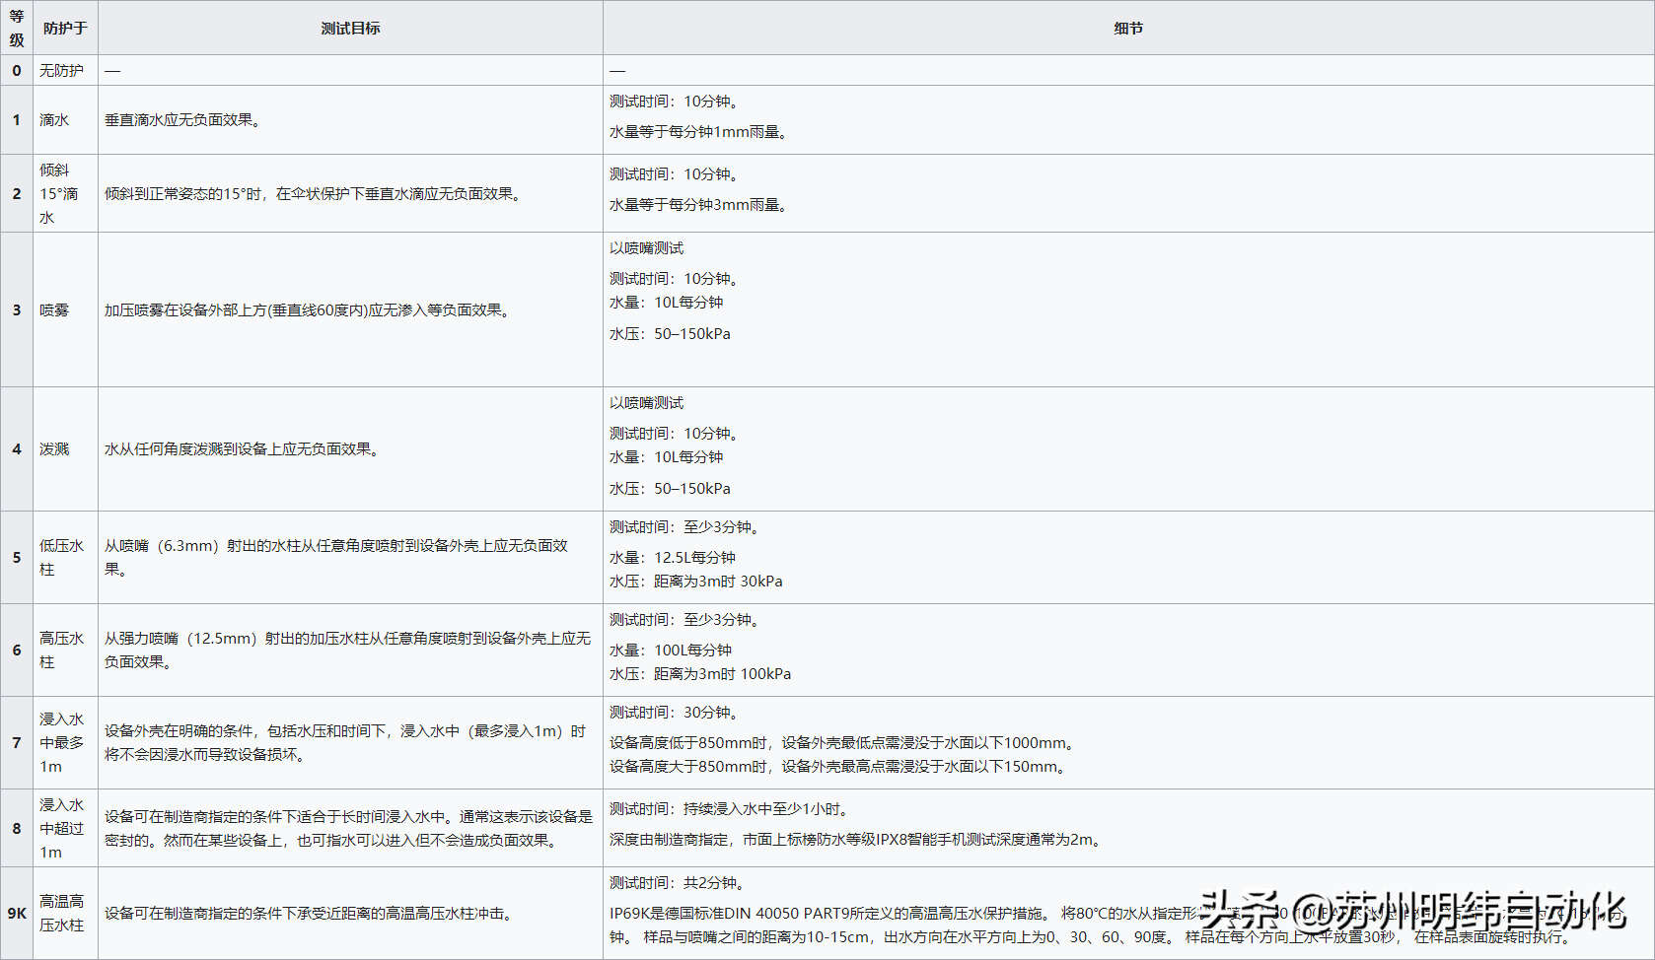Click the "测试时间：30分钟" detail text

click(x=674, y=713)
